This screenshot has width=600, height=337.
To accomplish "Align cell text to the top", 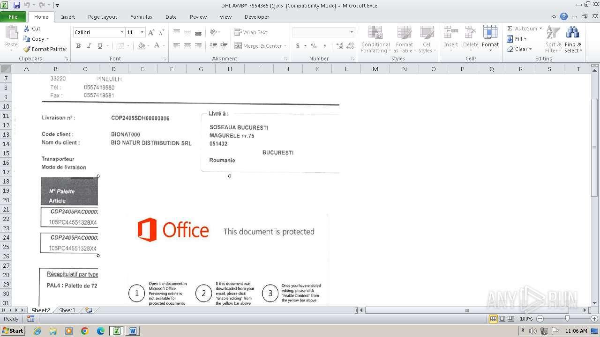I will [177, 32].
